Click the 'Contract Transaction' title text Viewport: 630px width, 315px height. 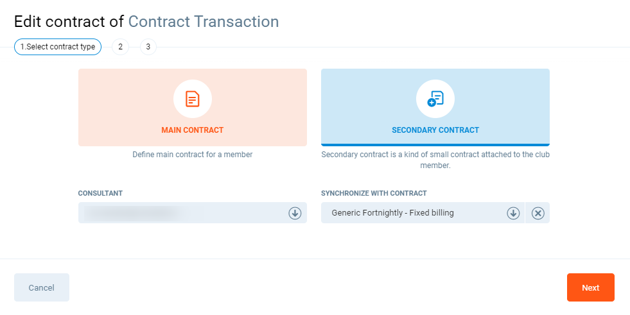pos(204,22)
